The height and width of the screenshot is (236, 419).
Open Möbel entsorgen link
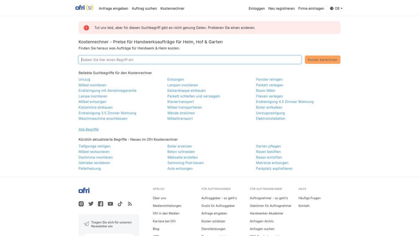93,101
